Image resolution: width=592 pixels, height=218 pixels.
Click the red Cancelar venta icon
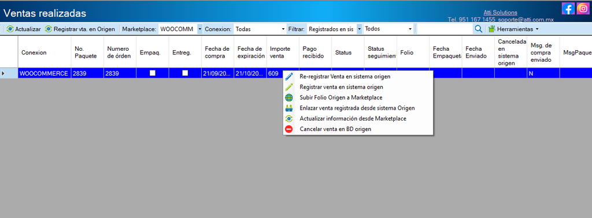[x=289, y=129]
